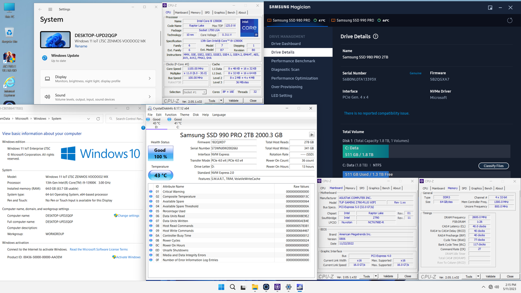The width and height of the screenshot is (521, 293).
Task: Click the Settings back arrow
Action: (x=40, y=9)
